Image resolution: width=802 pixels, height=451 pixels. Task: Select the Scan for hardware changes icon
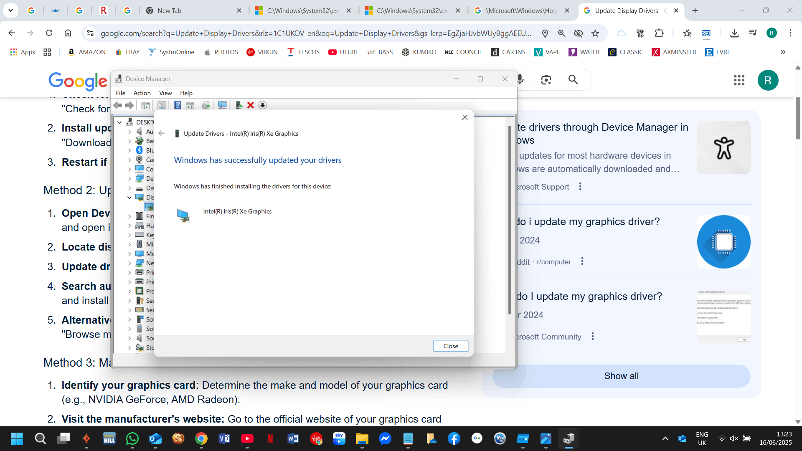coord(223,105)
